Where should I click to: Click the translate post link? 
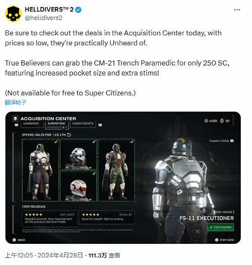pos(16,102)
